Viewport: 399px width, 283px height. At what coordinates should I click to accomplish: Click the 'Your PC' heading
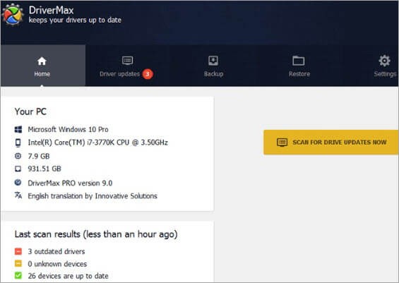[30, 112]
